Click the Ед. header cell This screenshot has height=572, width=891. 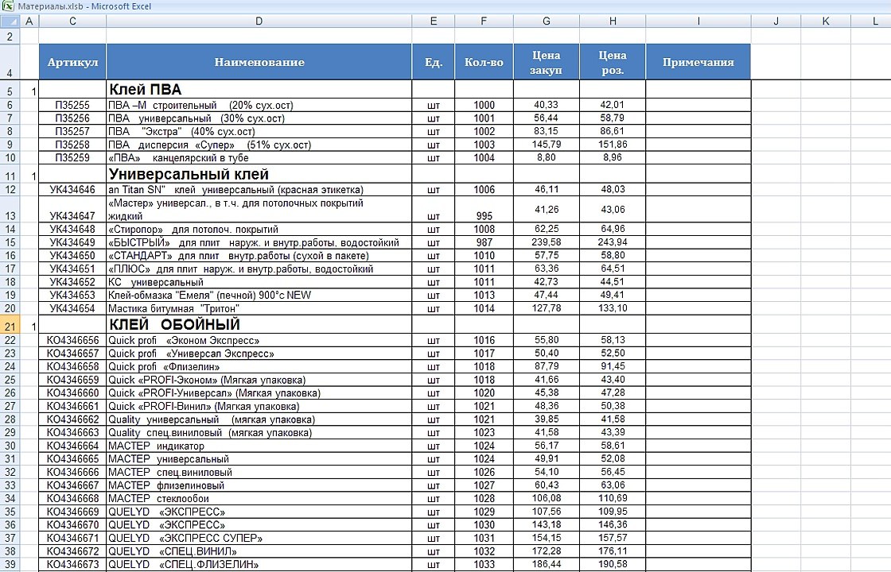point(433,62)
